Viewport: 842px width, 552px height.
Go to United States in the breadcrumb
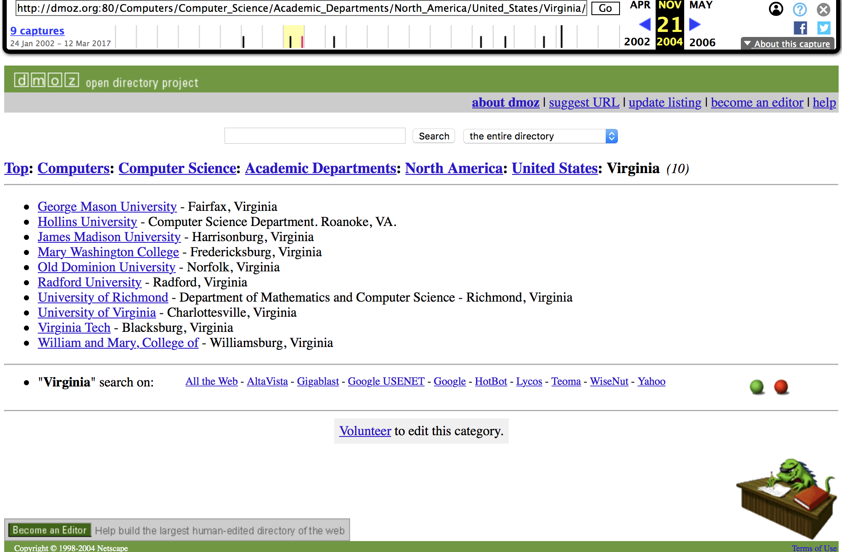pyautogui.click(x=554, y=168)
